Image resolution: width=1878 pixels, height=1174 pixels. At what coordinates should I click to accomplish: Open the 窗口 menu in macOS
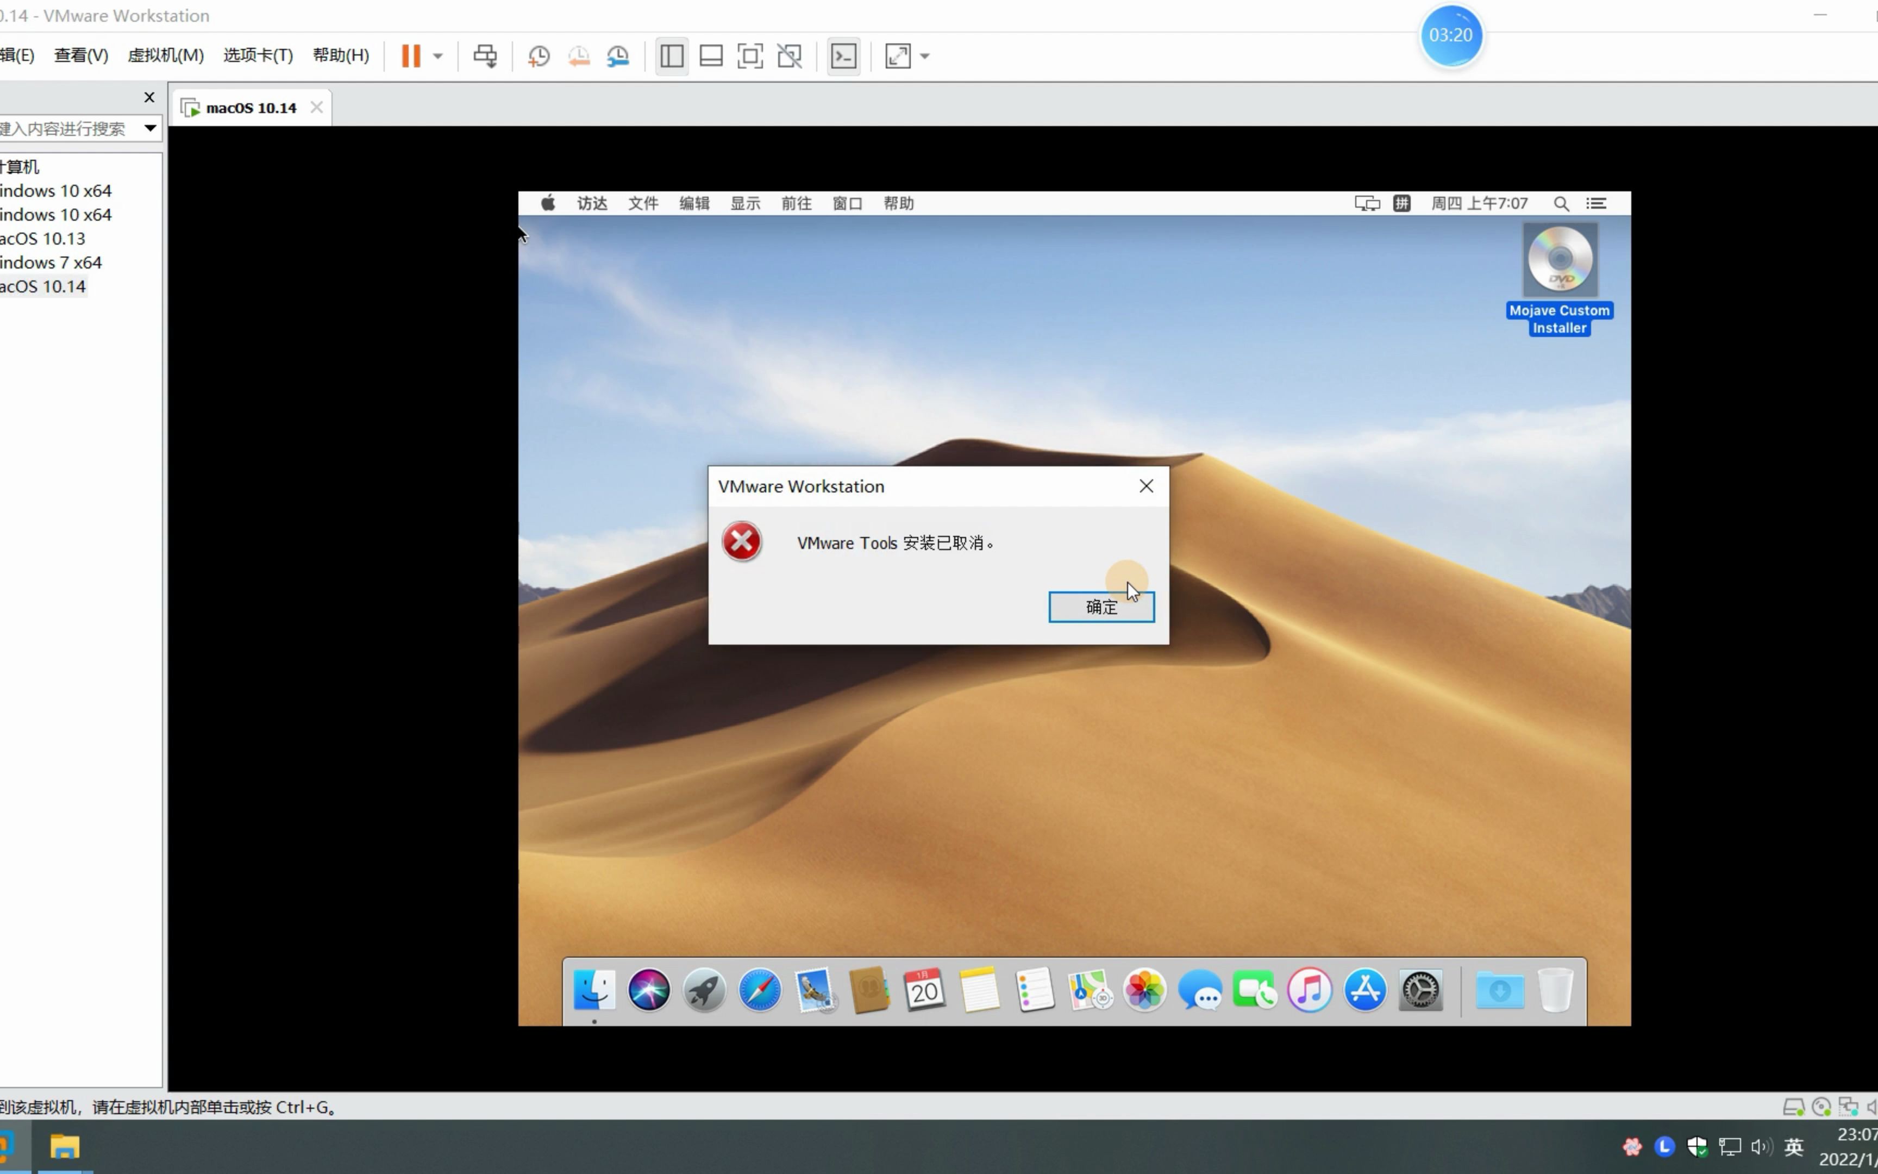tap(848, 203)
